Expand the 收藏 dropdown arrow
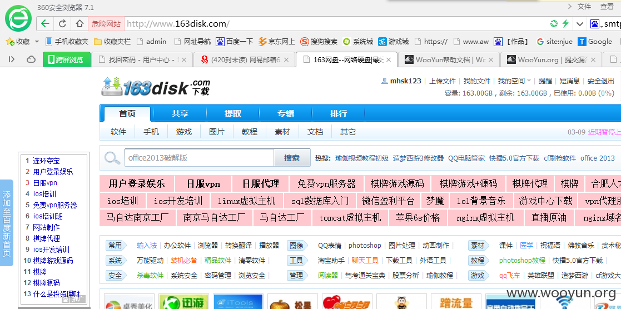 click(x=37, y=42)
